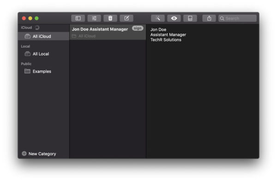Select All Local category
This screenshot has width=277, height=182.
point(44,54)
